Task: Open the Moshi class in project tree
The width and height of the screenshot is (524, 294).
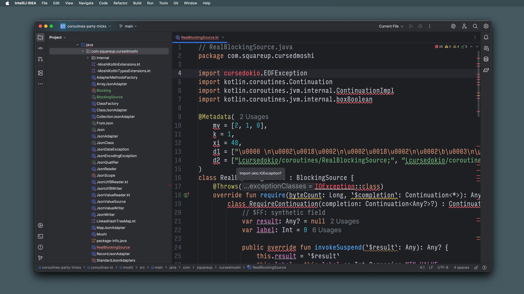Action: click(x=102, y=234)
